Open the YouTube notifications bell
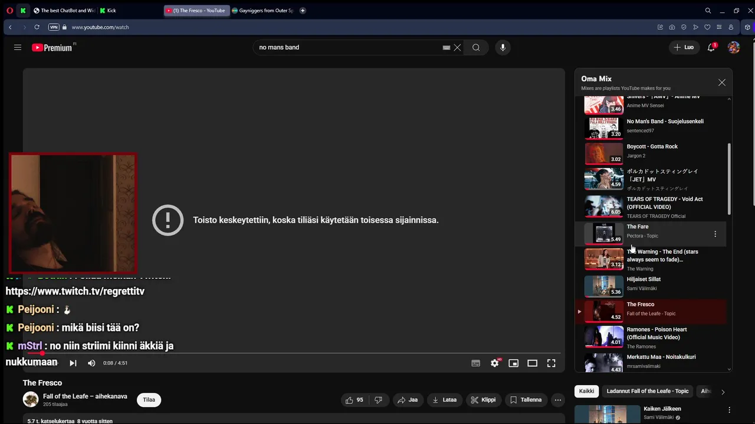Screen dimensions: 755x424 point(711,47)
